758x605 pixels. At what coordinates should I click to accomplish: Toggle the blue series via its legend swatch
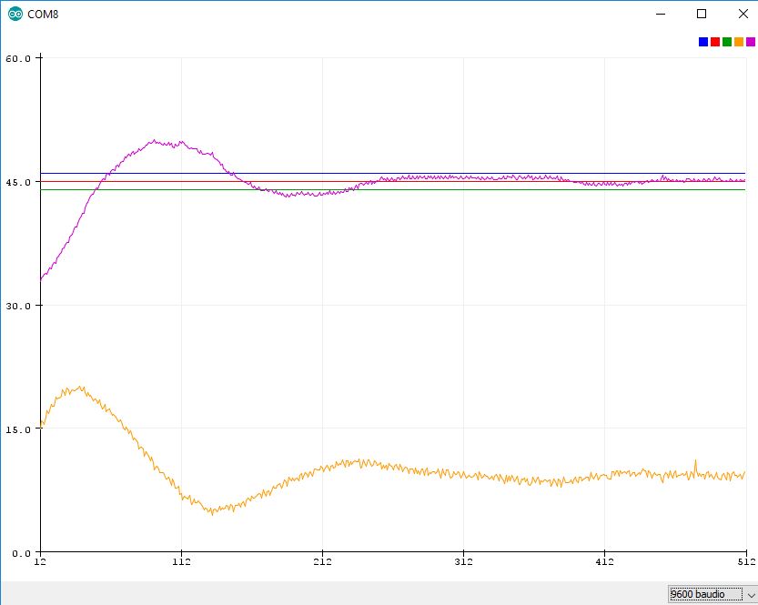coord(703,42)
